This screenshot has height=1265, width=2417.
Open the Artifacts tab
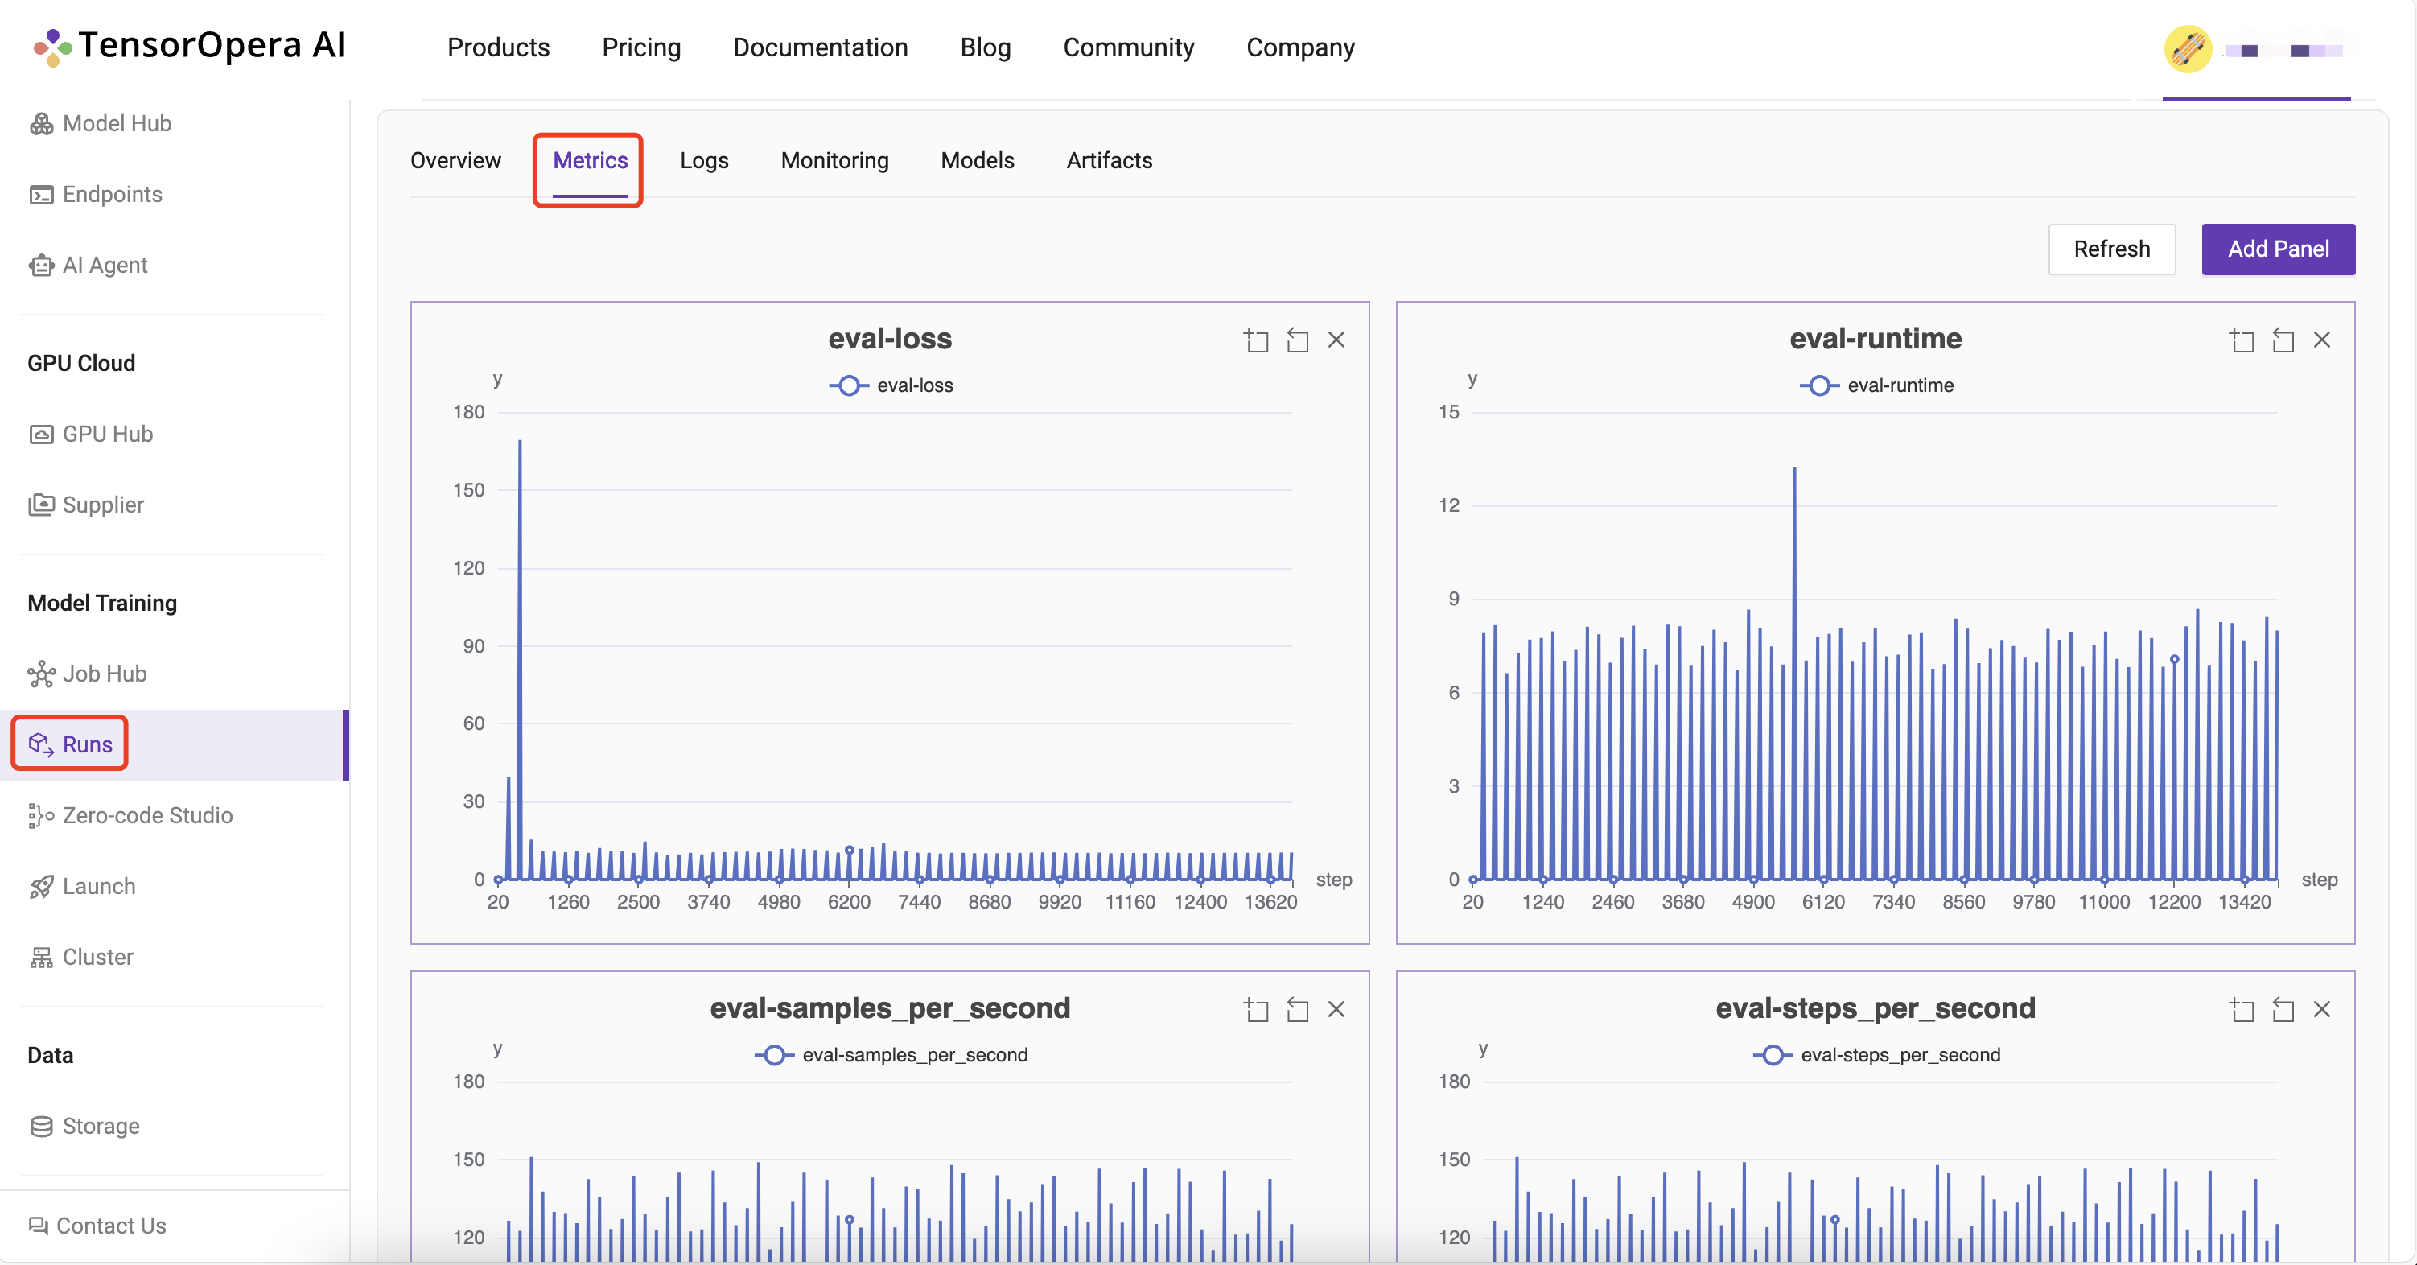[x=1109, y=160]
